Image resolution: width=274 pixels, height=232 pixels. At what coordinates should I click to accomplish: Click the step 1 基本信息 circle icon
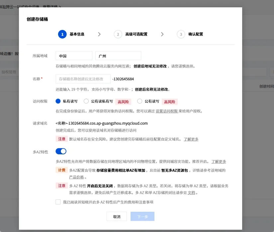pos(62,34)
